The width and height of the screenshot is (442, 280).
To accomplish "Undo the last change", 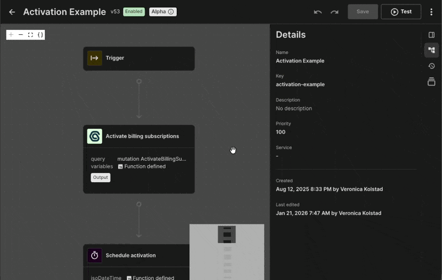I will [318, 12].
